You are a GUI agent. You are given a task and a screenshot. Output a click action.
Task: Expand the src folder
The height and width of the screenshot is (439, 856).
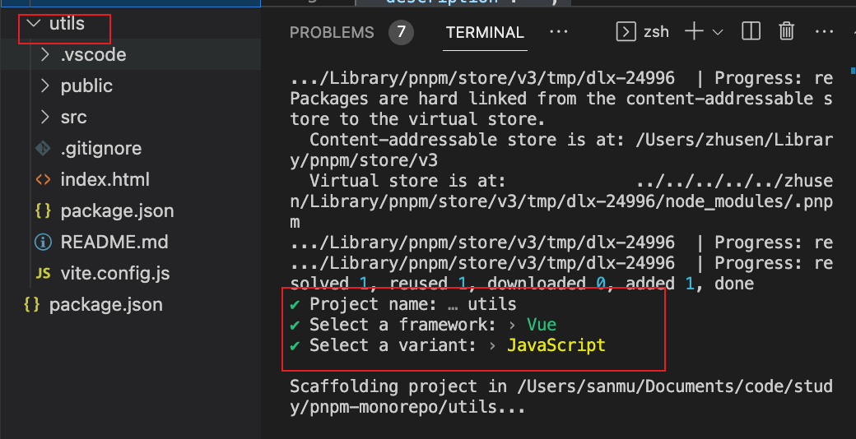point(73,118)
